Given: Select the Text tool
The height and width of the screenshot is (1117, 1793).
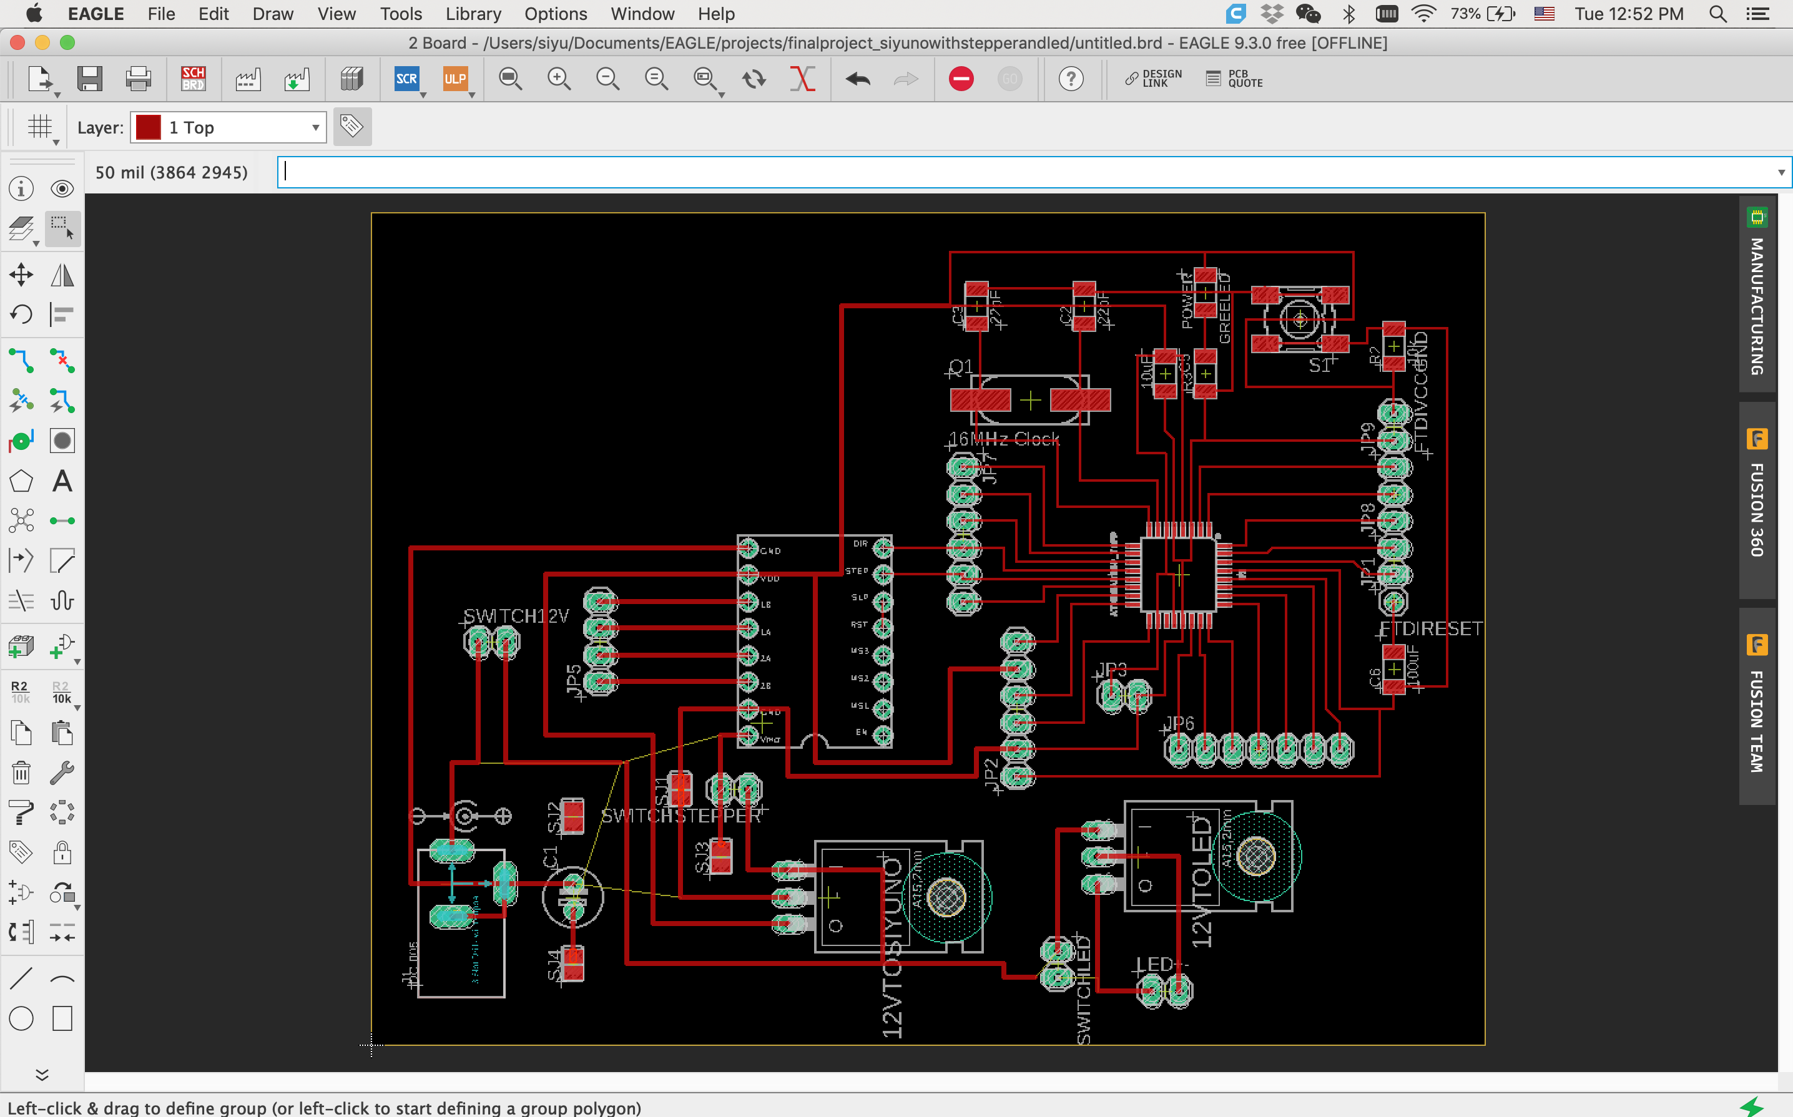Looking at the screenshot, I should pos(62,481).
